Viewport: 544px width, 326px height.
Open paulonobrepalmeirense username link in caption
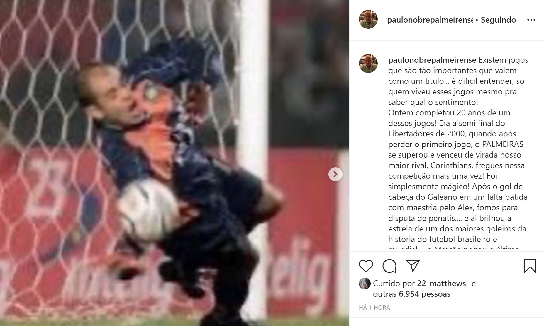tap(432, 60)
